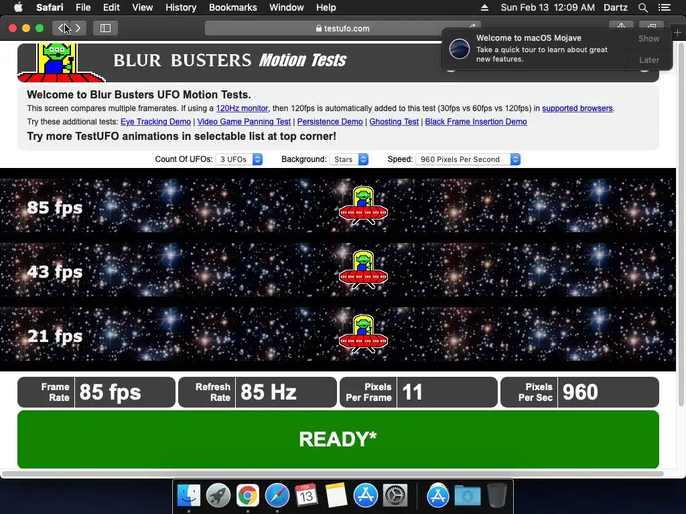Click the new tab plus button
Image resolution: width=686 pixels, height=514 pixels.
click(678, 32)
